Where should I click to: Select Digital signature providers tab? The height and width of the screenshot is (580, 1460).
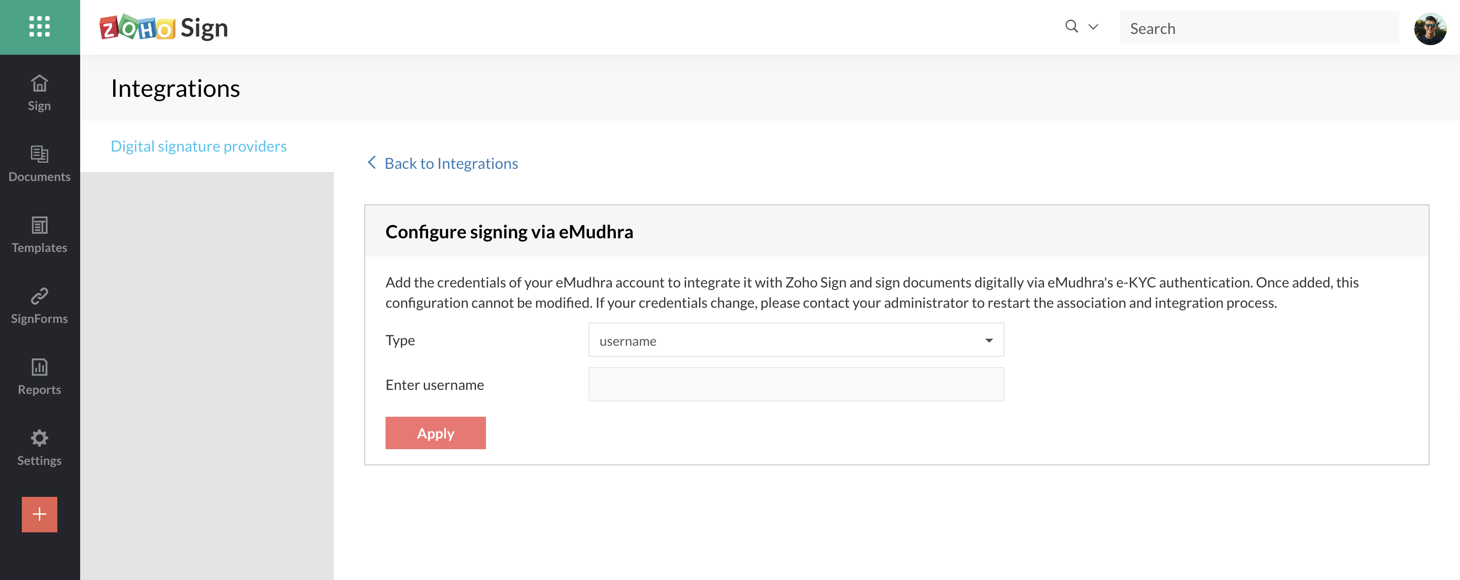pos(198,146)
